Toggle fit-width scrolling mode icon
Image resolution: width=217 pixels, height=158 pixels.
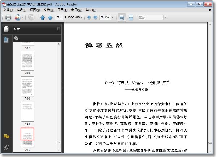pos(122,18)
